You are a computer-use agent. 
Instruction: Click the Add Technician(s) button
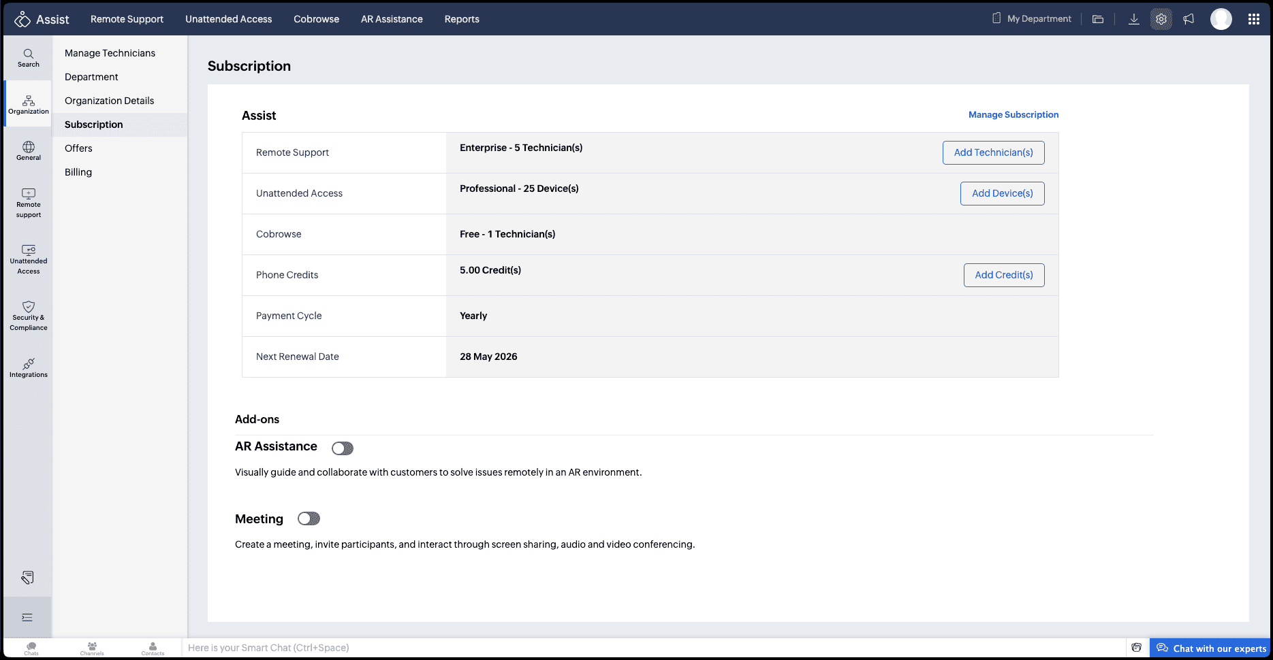(x=993, y=152)
